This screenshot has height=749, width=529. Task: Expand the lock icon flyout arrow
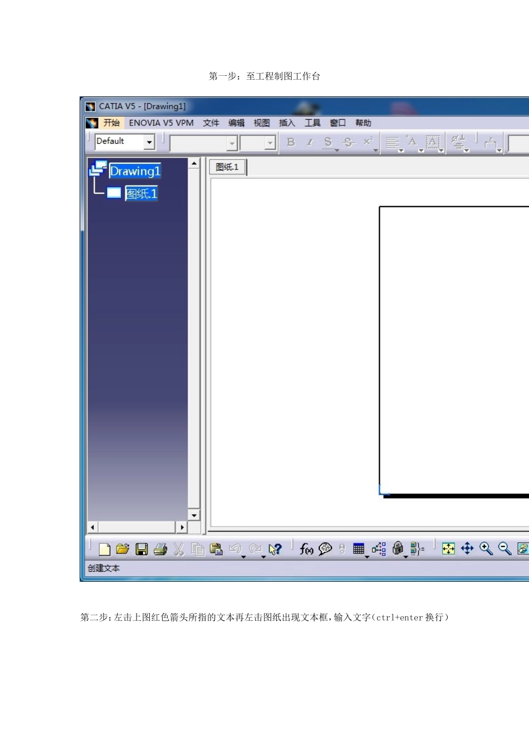(x=406, y=557)
